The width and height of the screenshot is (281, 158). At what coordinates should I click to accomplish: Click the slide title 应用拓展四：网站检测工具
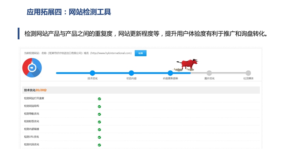click(69, 12)
